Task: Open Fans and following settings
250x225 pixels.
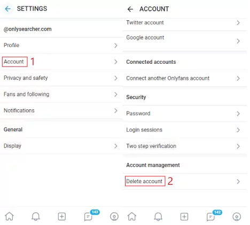Action: (x=61, y=94)
